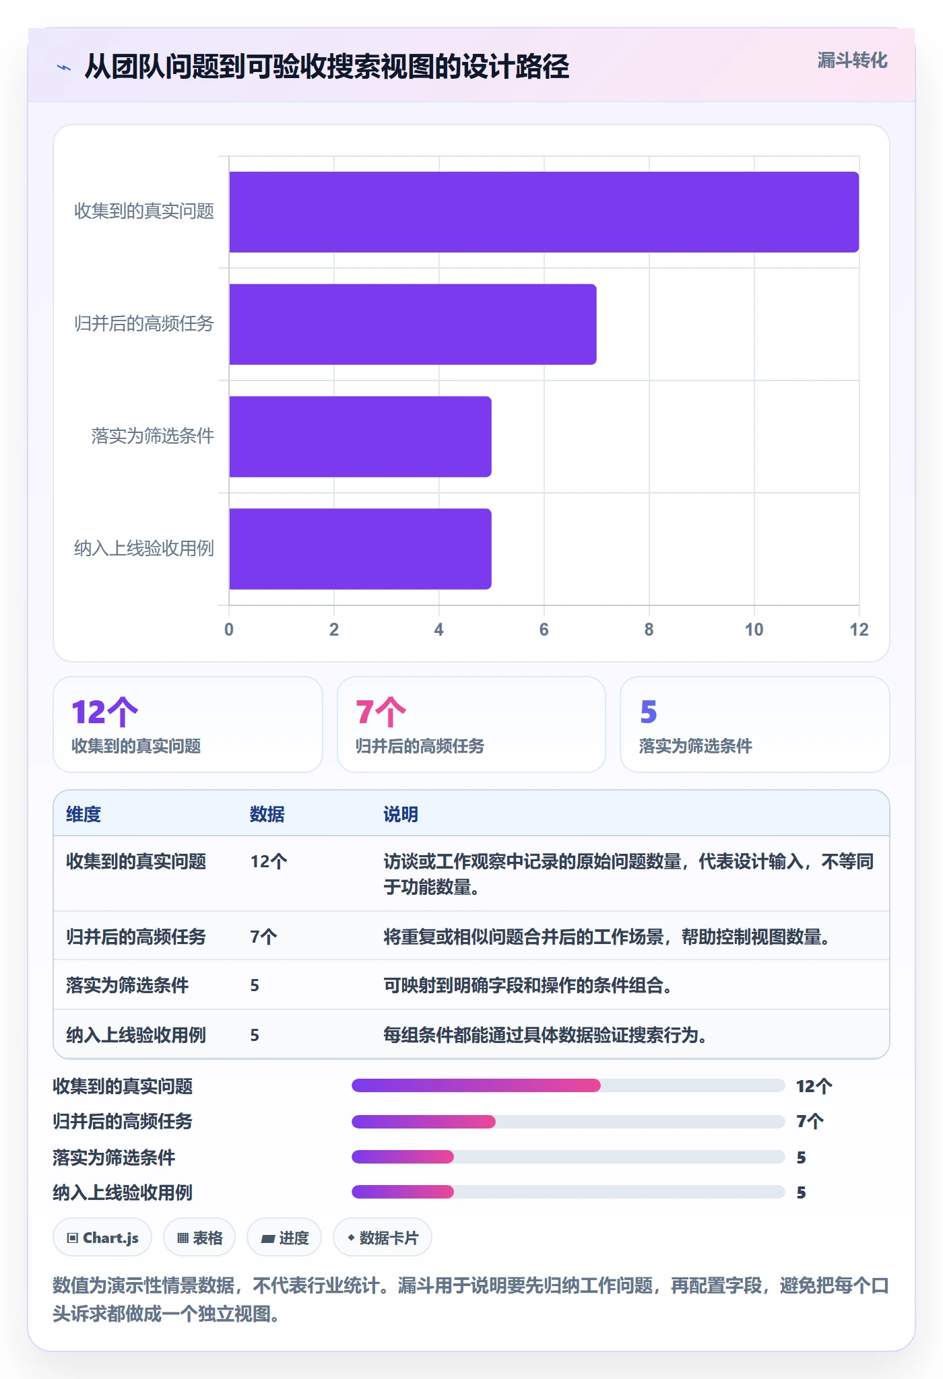Click the 7个 progress bar for 归并后的高频任务
The height and width of the screenshot is (1379, 943).
pos(568,1122)
